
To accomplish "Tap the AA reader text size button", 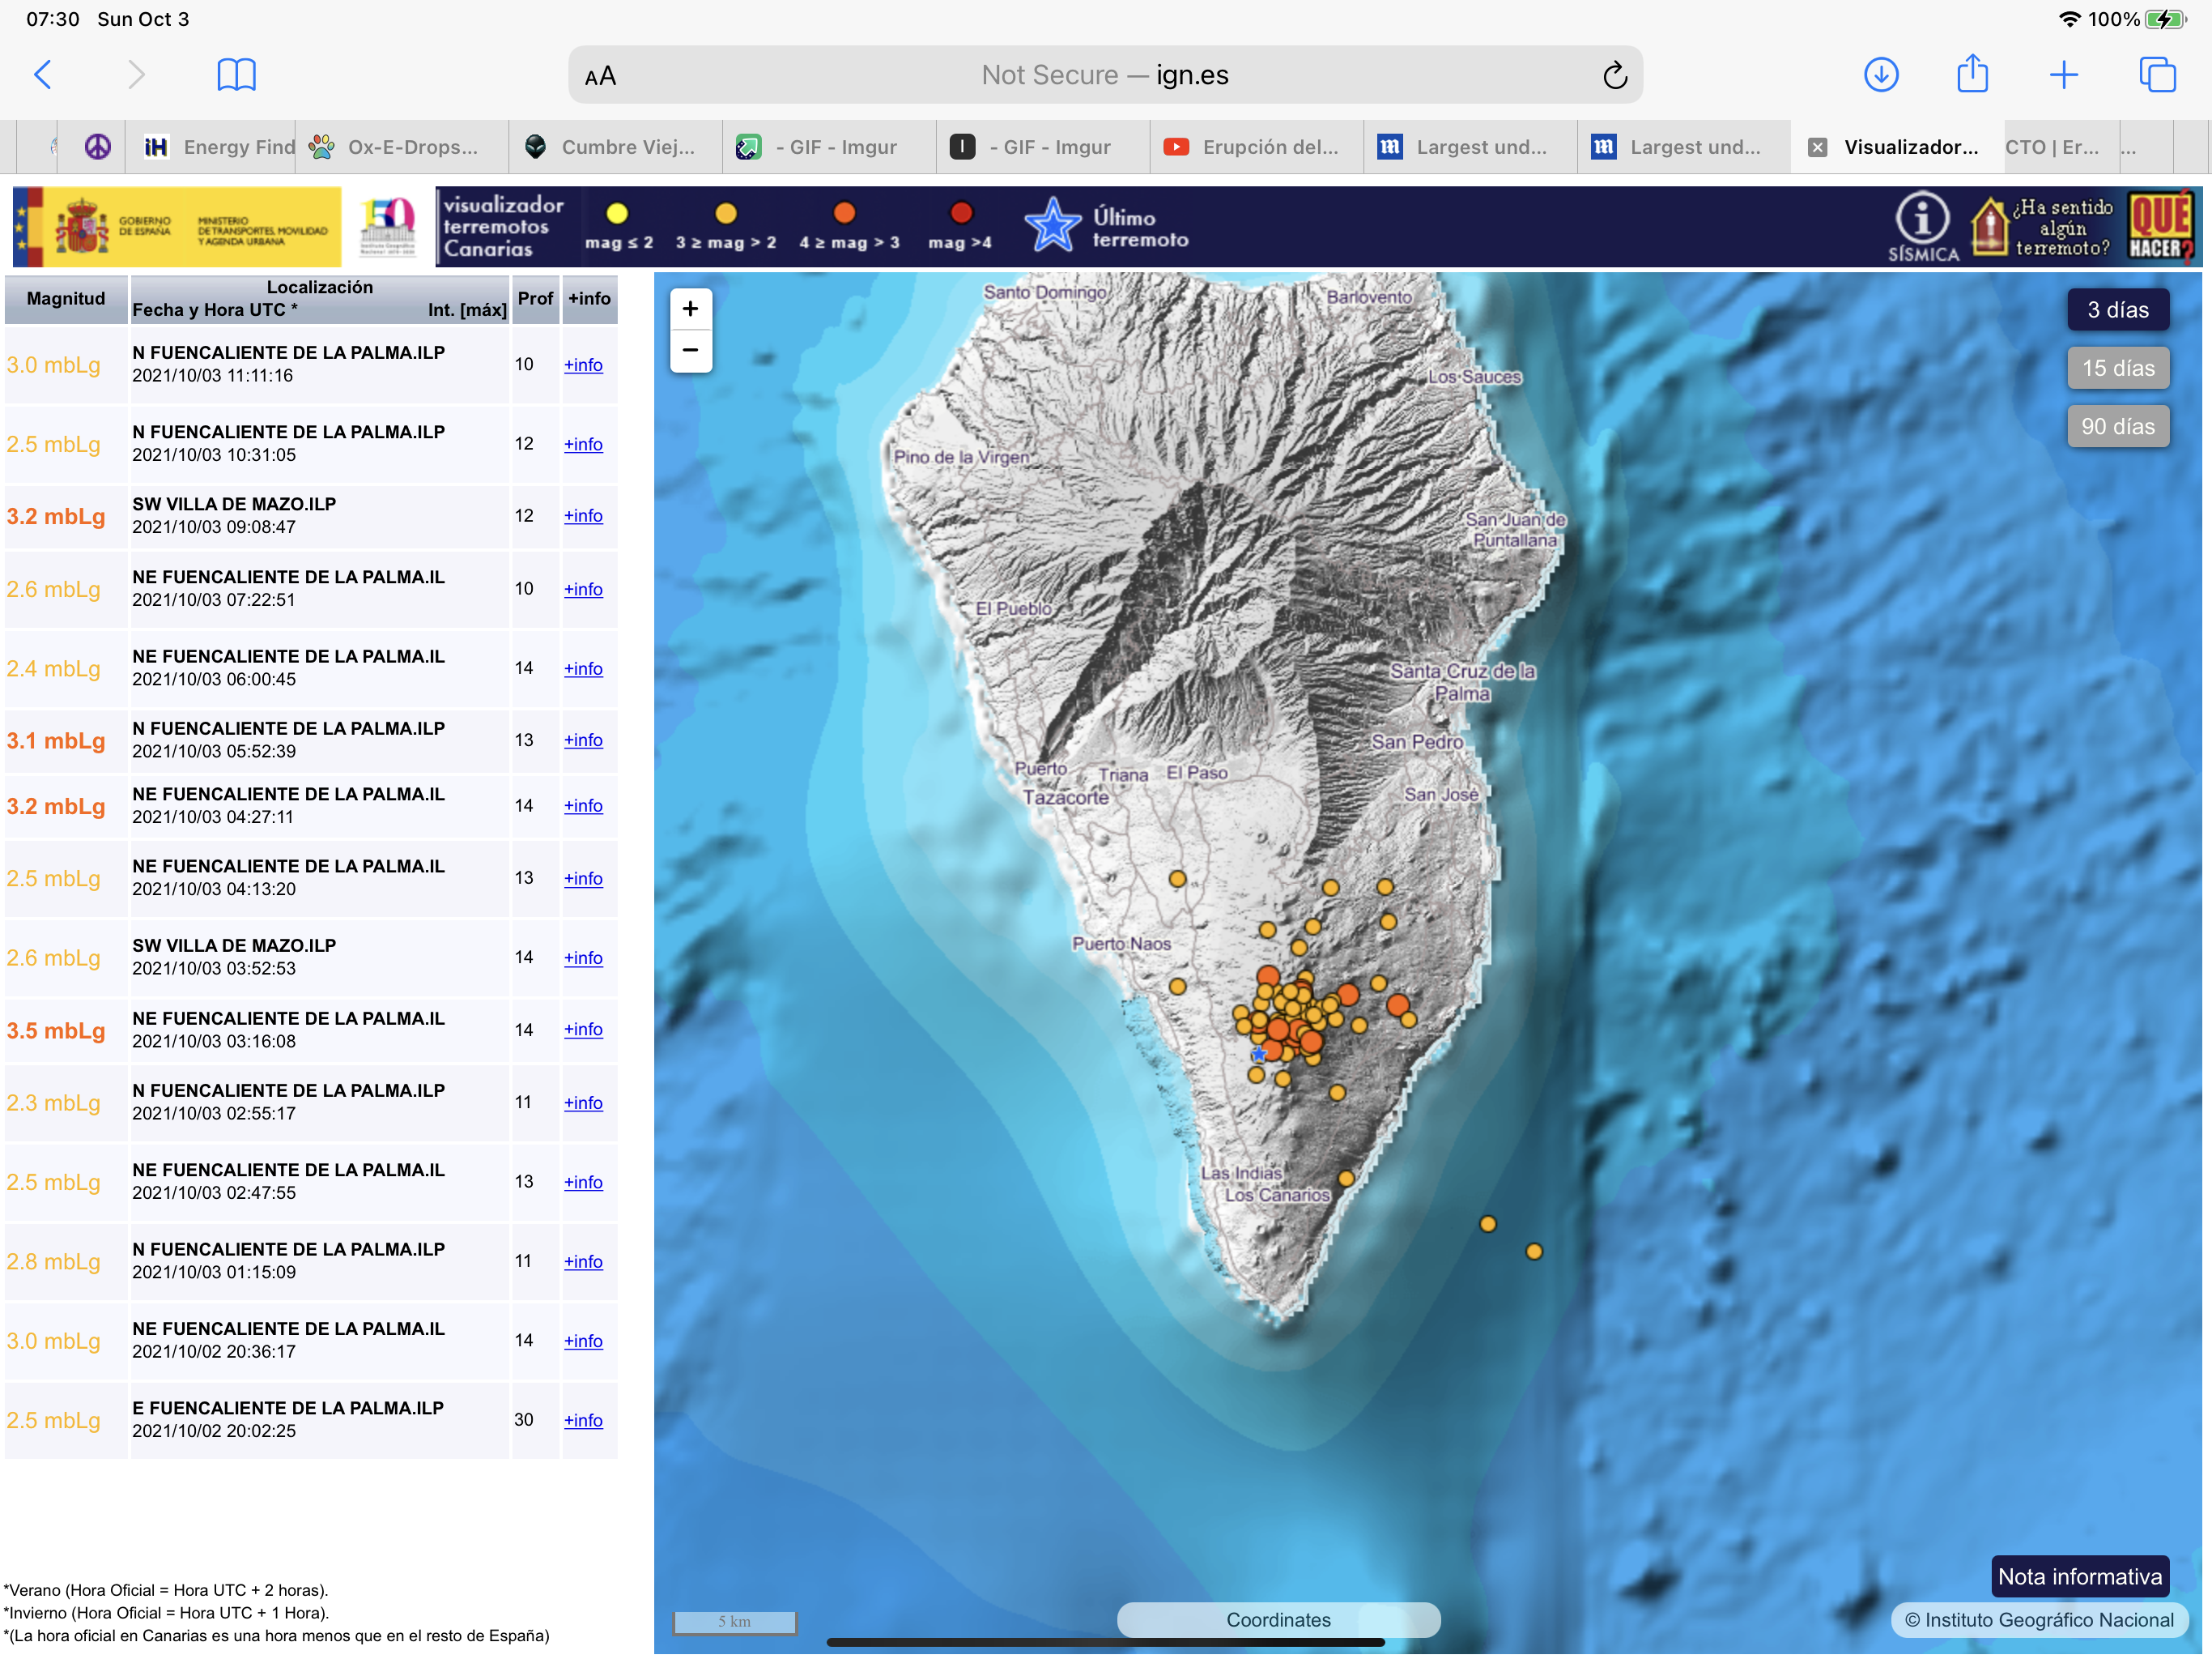I will [600, 76].
